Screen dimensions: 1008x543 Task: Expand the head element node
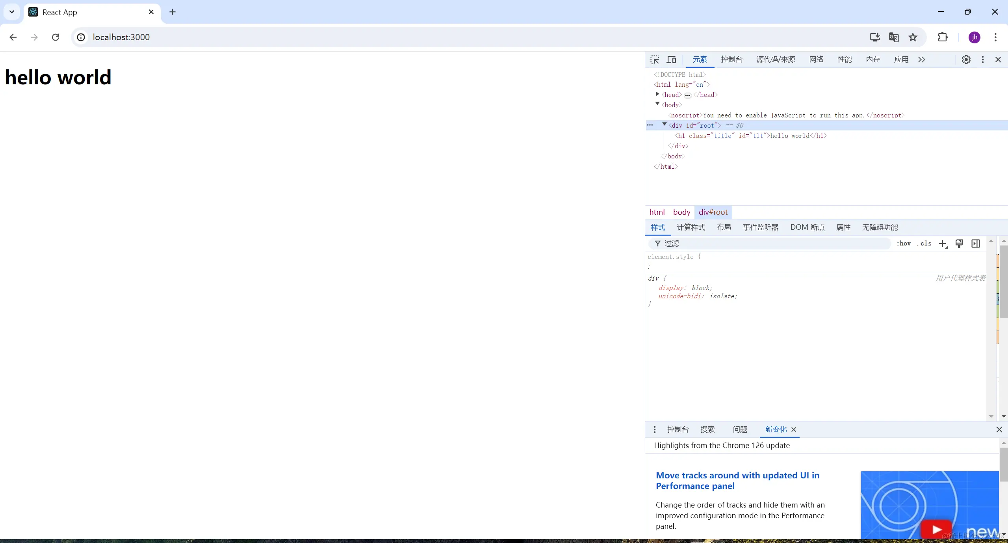657,94
